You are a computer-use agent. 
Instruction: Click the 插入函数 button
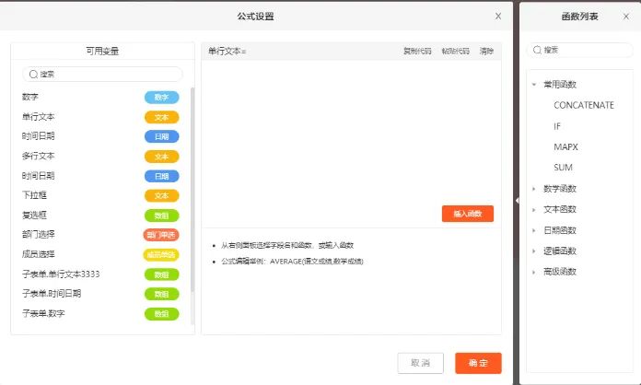tap(468, 214)
